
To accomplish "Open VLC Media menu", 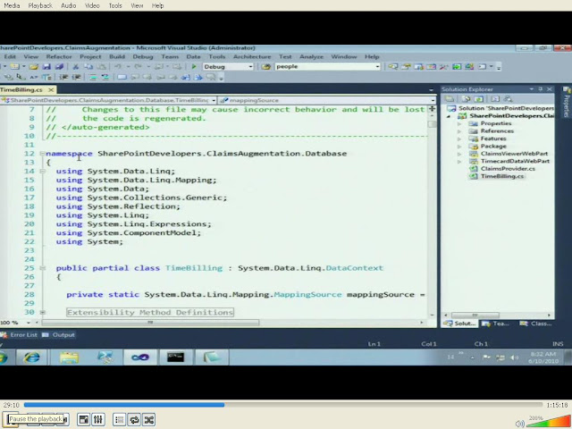I will [12, 5].
